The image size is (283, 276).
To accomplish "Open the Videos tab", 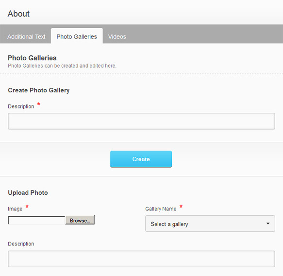I will pos(117,36).
